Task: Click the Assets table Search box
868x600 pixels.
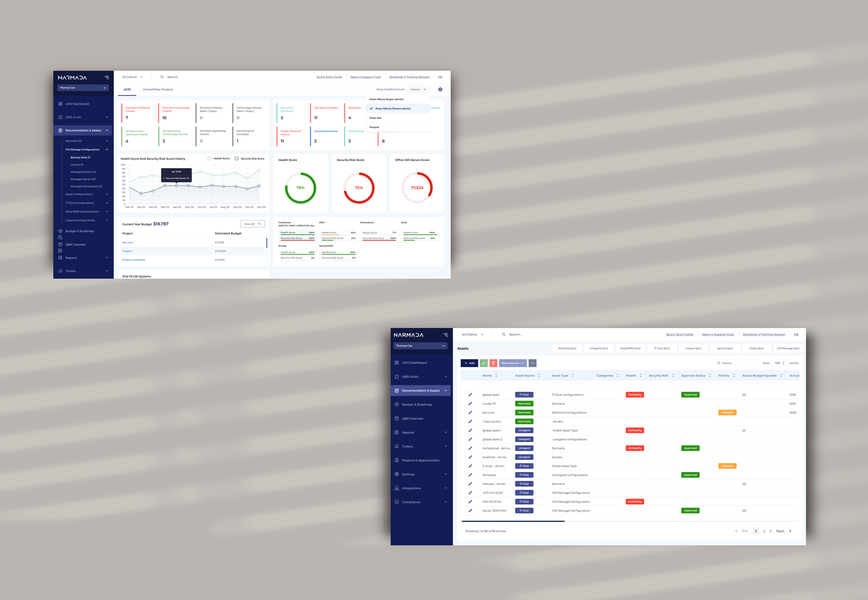Action: [735, 363]
